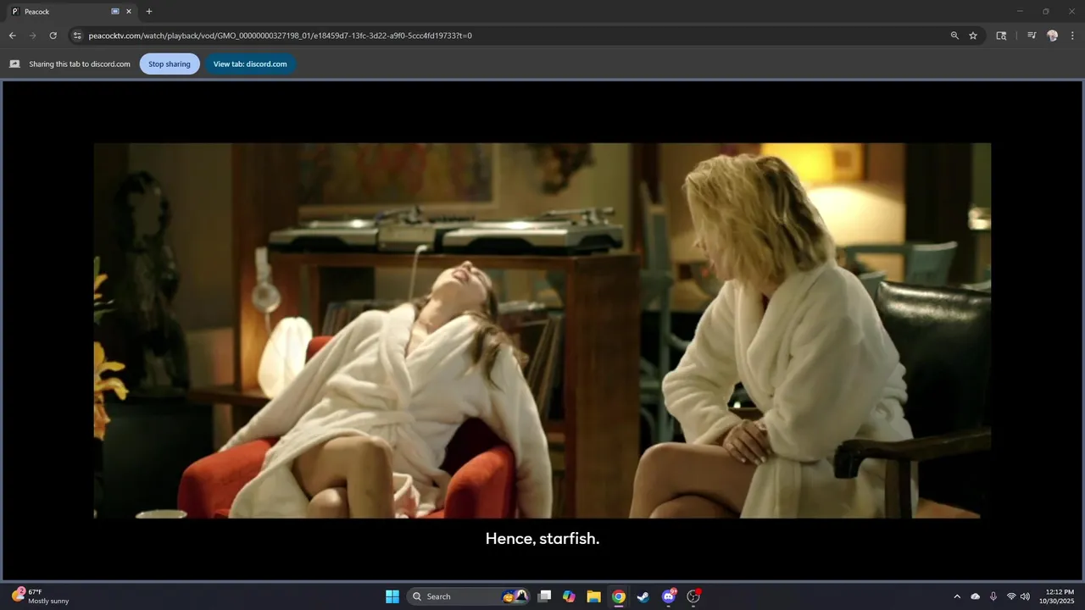Open the weather widget showing 67°F
This screenshot has height=610, width=1085.
(x=41, y=596)
